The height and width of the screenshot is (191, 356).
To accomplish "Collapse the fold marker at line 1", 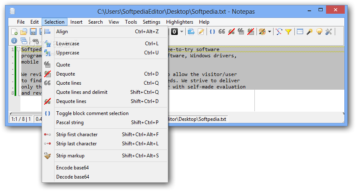I will pos(19,49).
